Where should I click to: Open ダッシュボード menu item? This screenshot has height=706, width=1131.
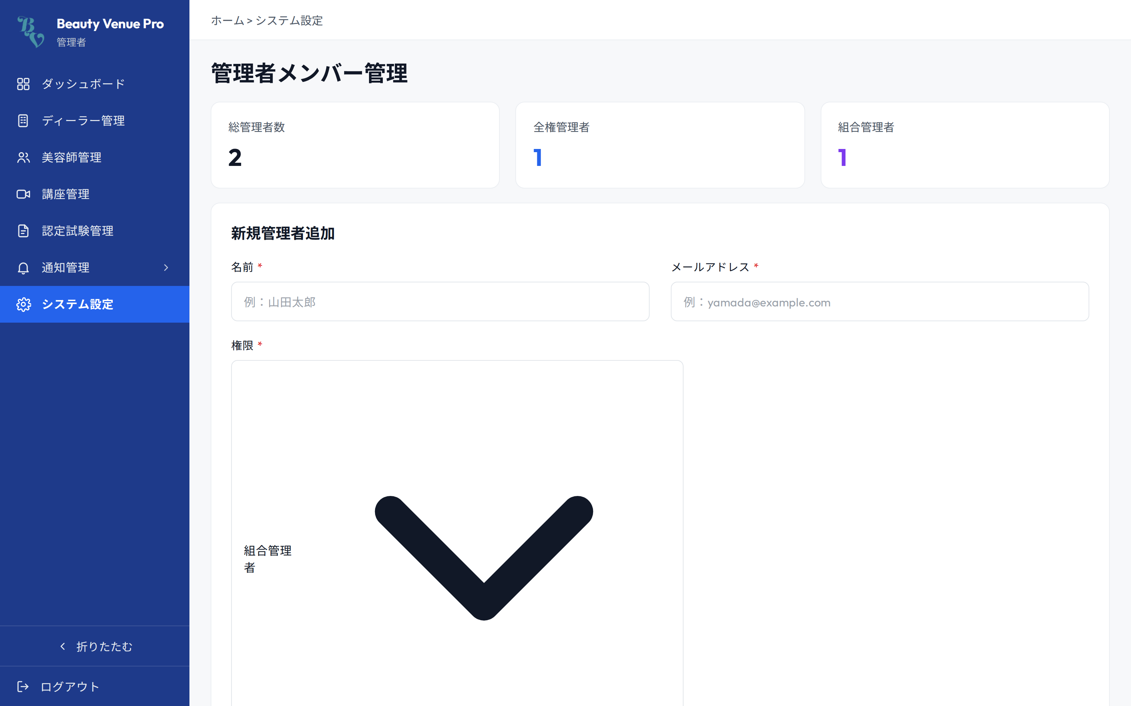pos(94,84)
